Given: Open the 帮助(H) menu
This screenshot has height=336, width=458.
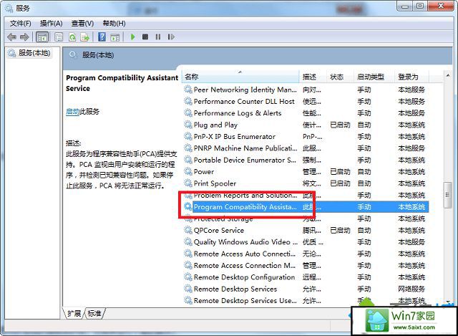Looking at the screenshot, I should pos(114,24).
